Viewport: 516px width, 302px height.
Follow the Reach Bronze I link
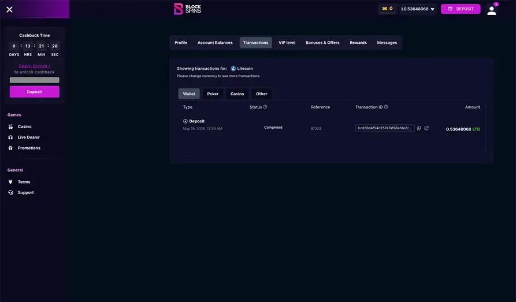34,66
